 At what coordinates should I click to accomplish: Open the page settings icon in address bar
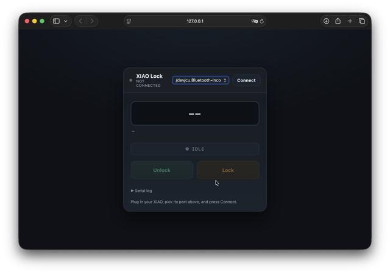tap(129, 21)
